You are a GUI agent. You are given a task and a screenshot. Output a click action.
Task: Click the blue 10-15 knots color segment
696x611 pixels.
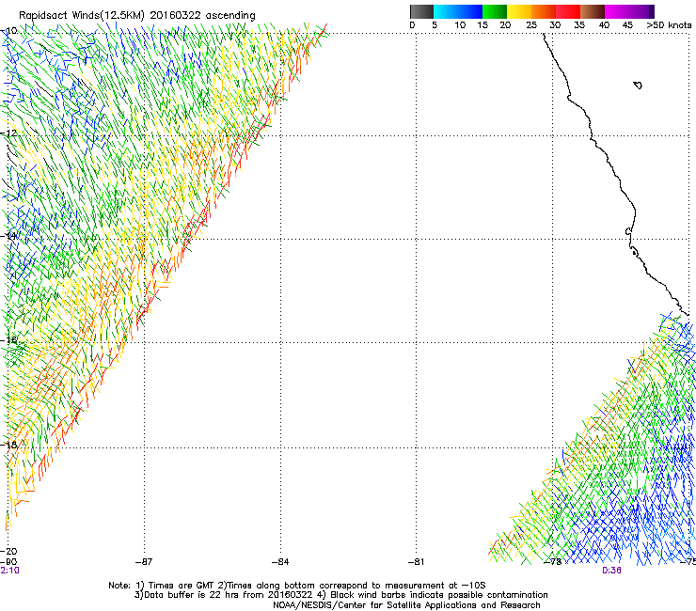[470, 11]
